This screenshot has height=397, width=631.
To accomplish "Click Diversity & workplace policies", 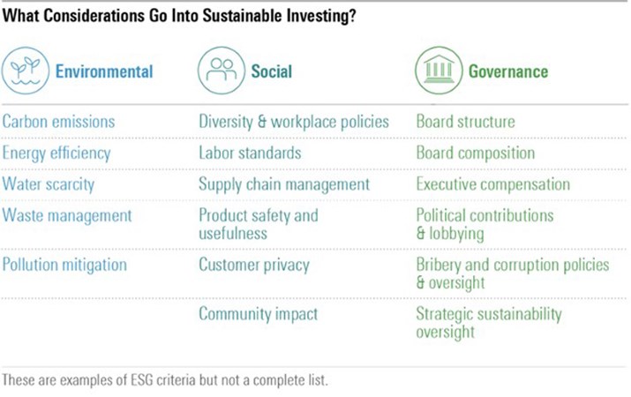I will point(293,122).
